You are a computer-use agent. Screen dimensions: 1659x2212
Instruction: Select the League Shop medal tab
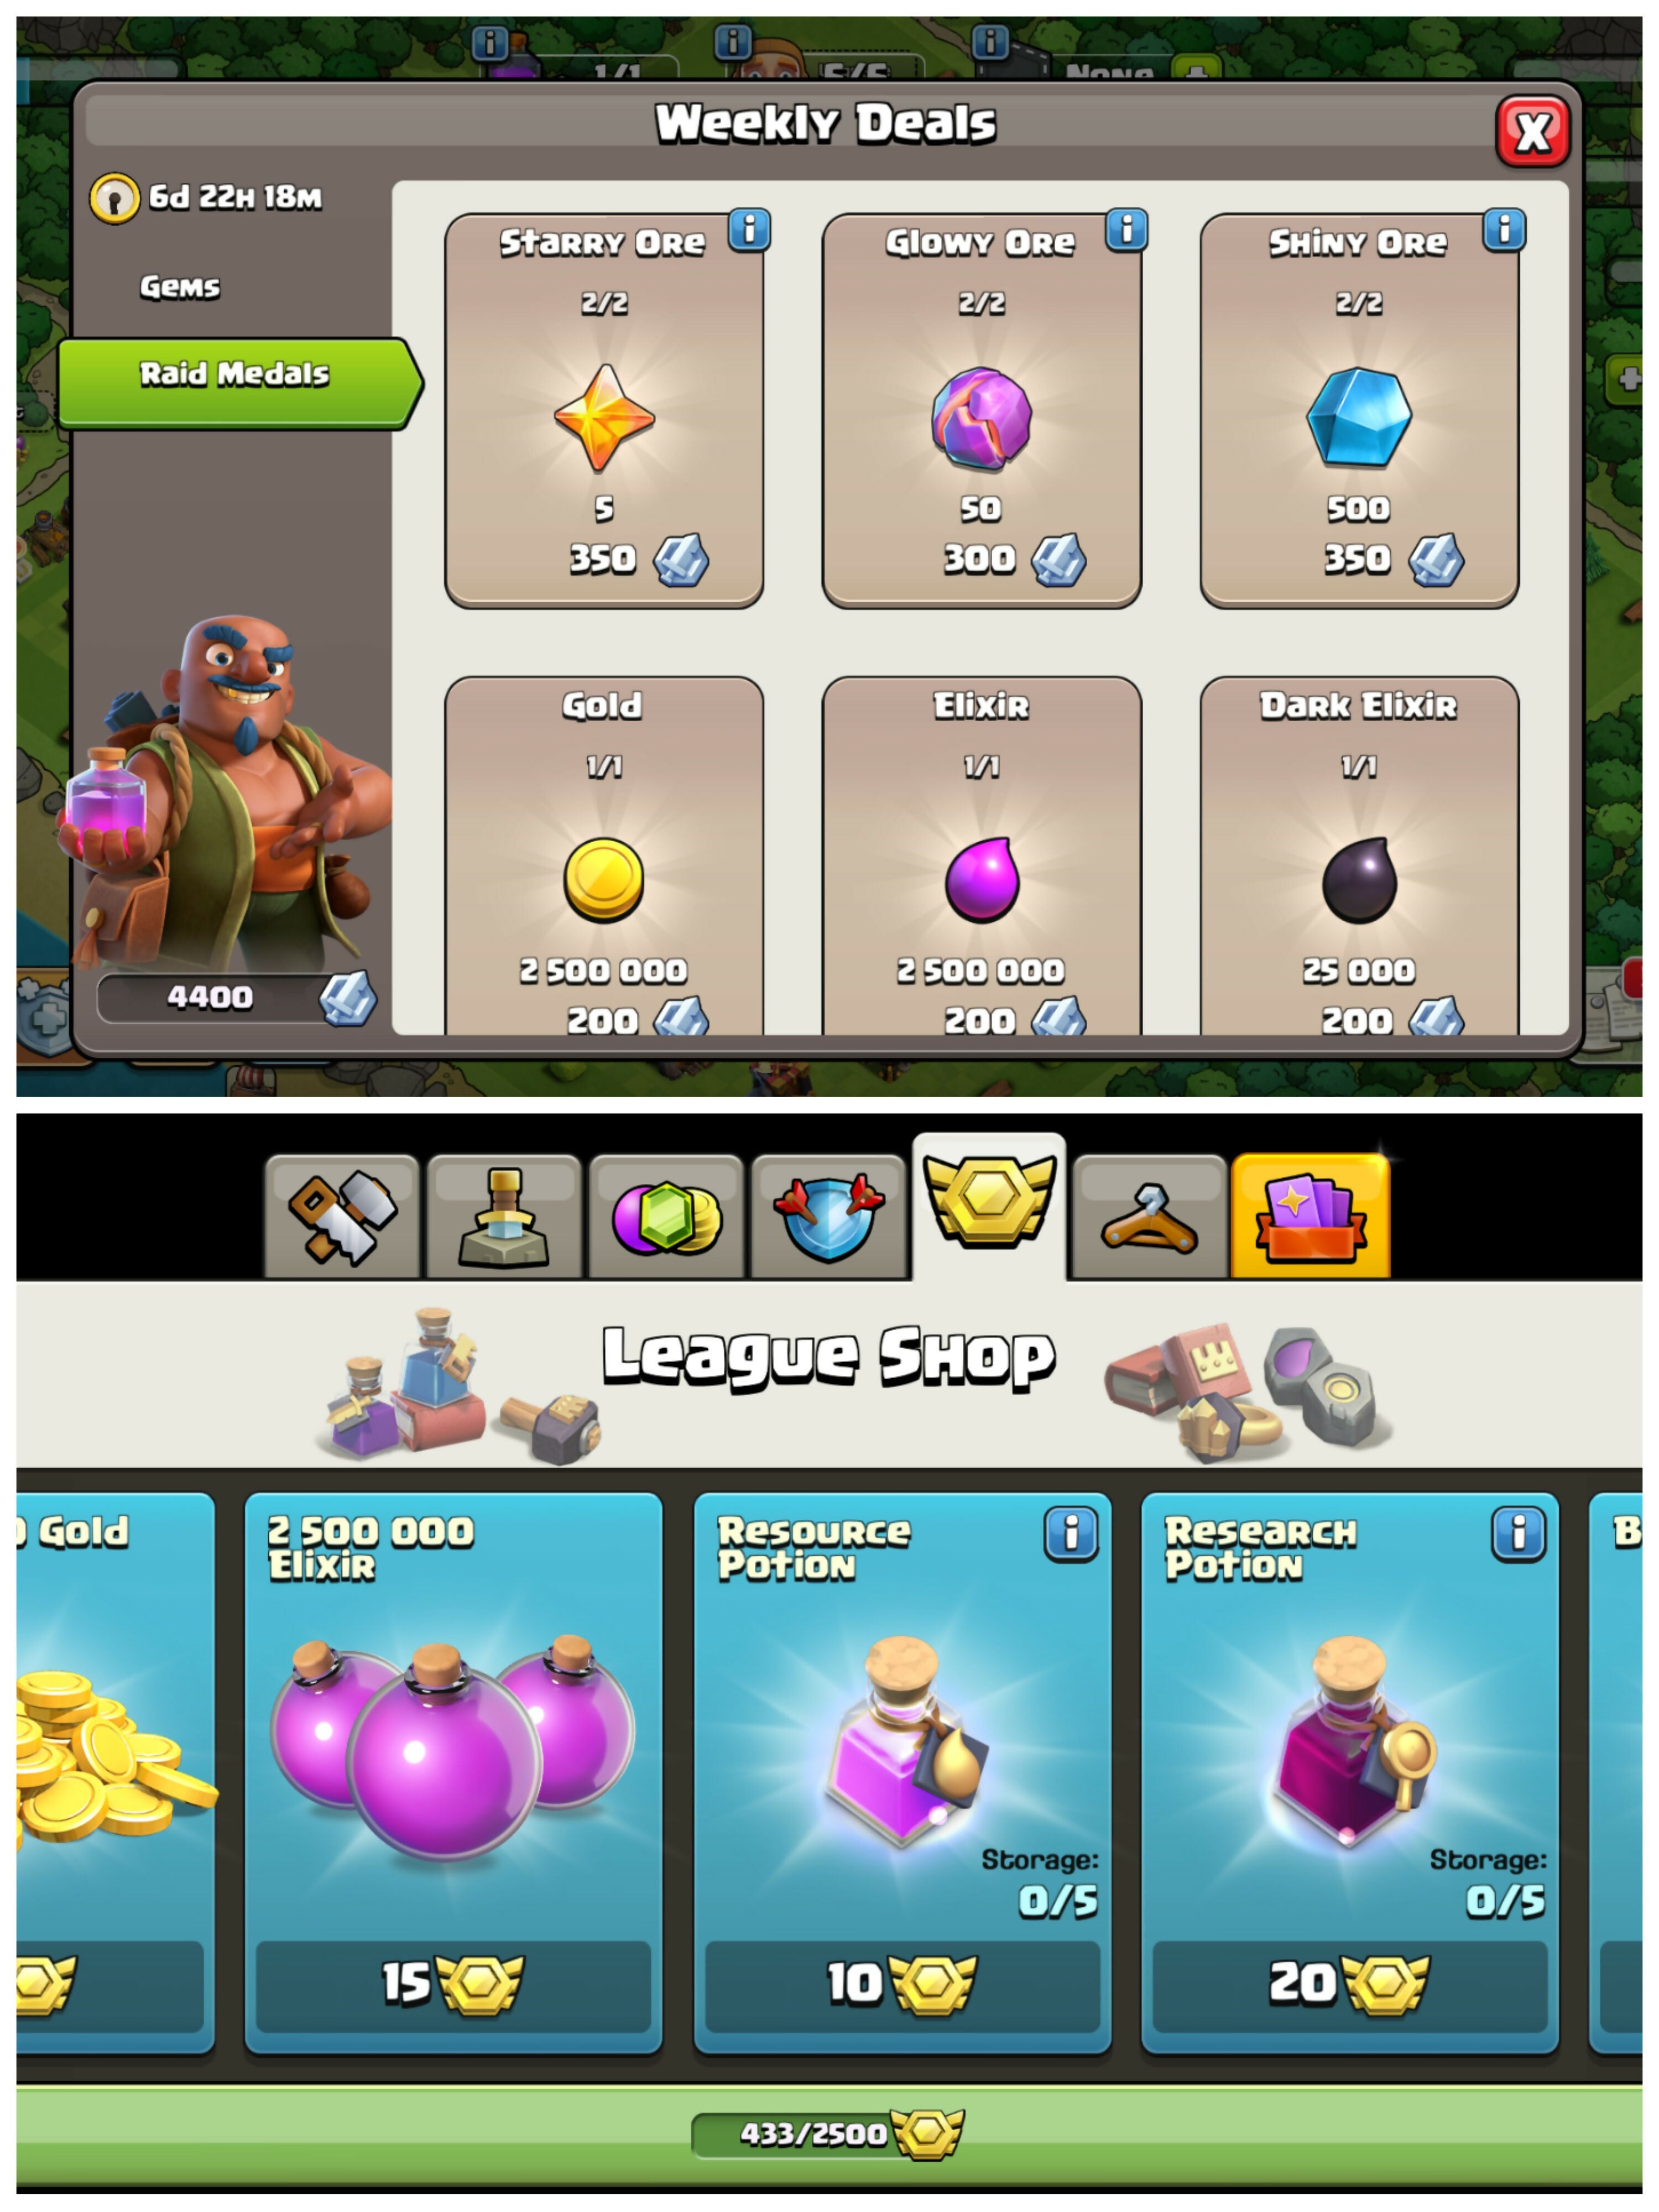click(x=989, y=1206)
